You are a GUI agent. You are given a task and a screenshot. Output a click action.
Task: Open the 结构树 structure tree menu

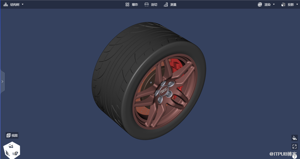[13, 4]
